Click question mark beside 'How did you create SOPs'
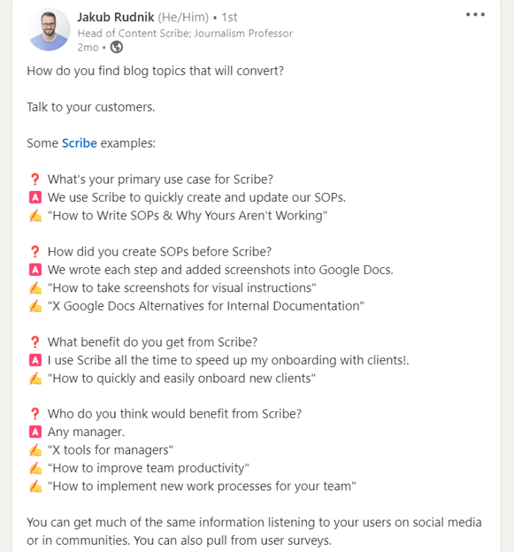The height and width of the screenshot is (552, 514). coord(35,252)
